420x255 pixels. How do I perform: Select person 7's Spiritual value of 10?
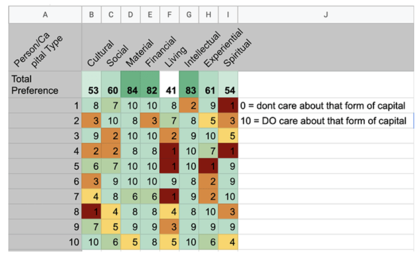228,197
